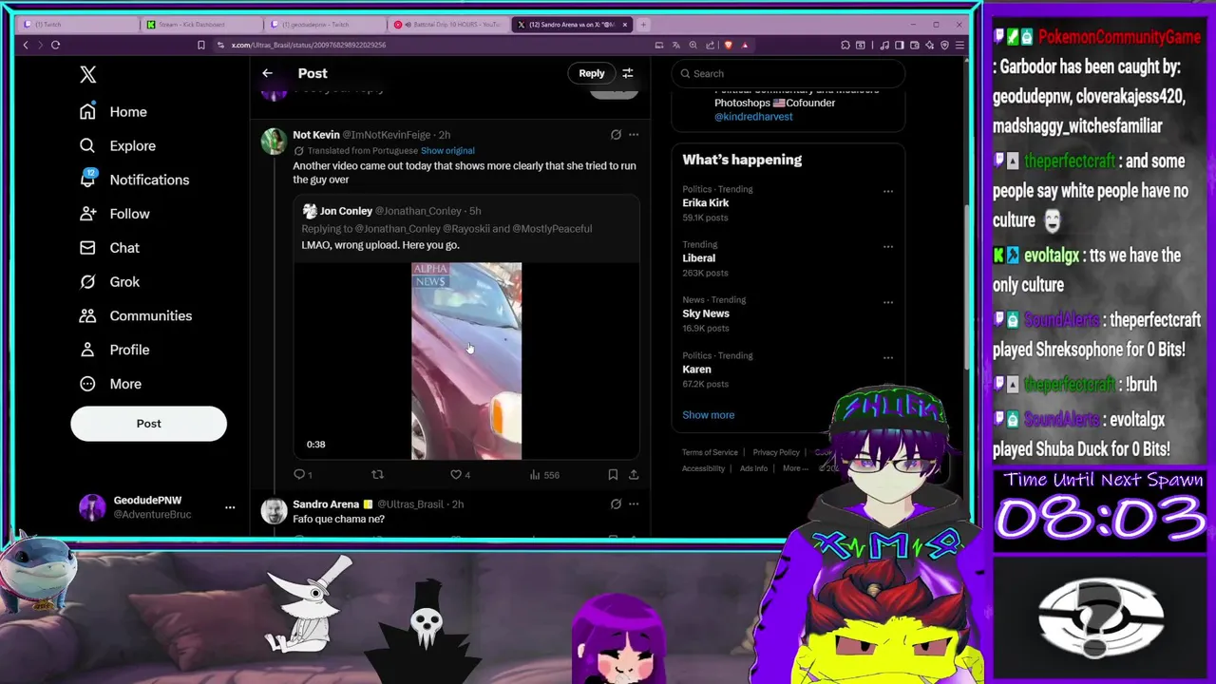1216x684 pixels.
Task: Open options for Karen trend
Action: point(888,358)
